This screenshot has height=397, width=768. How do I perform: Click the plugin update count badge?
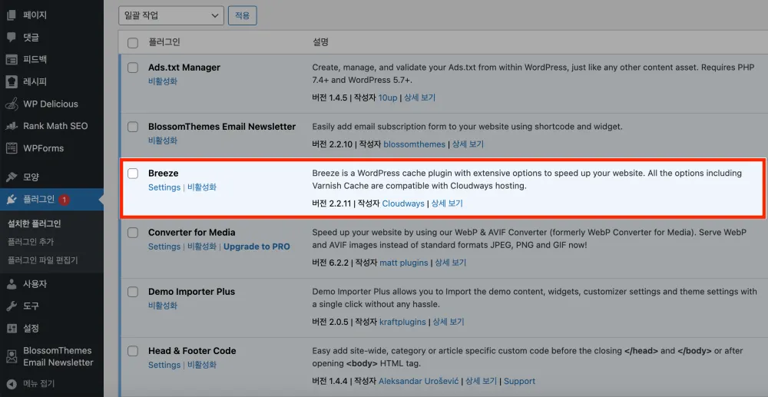(x=65, y=200)
